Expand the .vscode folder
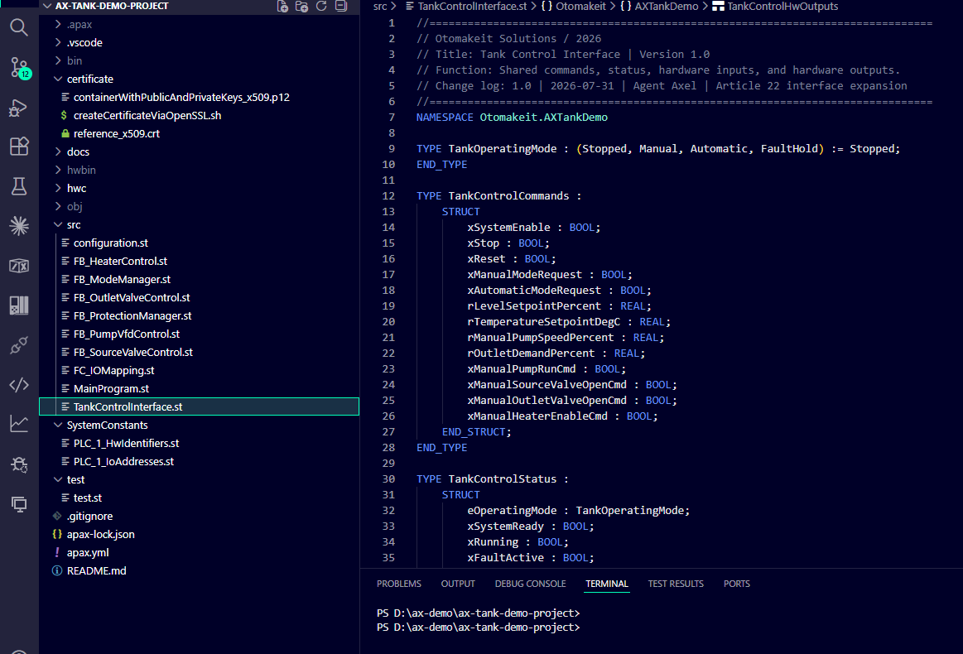Viewport: 963px width, 654px height. point(199,43)
